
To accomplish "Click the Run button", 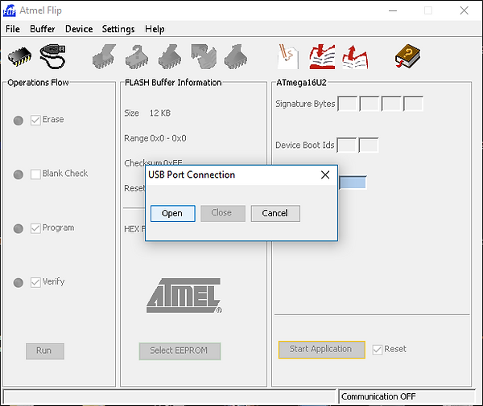I will point(45,351).
